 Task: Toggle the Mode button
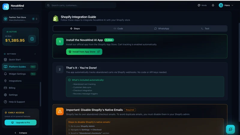tap(202, 5)
